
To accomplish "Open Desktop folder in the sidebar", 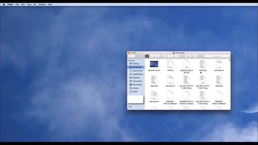I will pyautogui.click(x=136, y=78).
